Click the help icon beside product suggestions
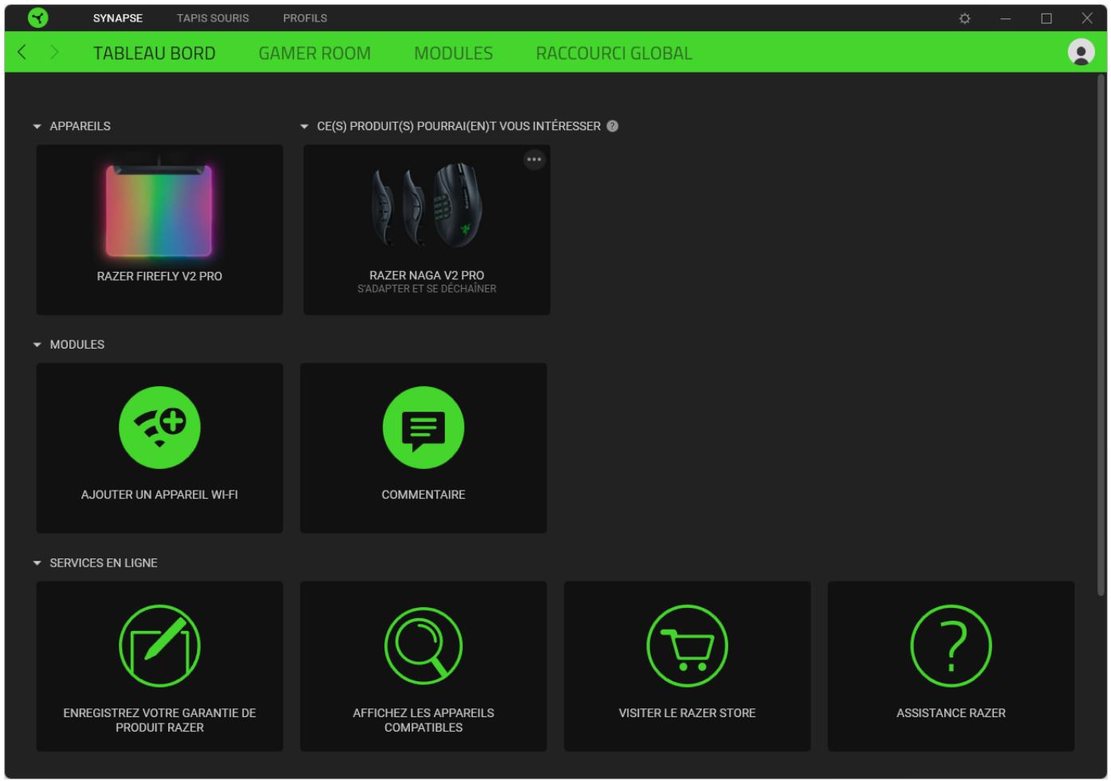Screen dimensions: 1111x781 coord(612,126)
